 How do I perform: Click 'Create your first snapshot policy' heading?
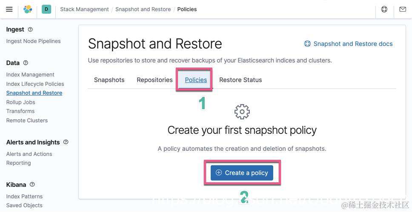[242, 130]
